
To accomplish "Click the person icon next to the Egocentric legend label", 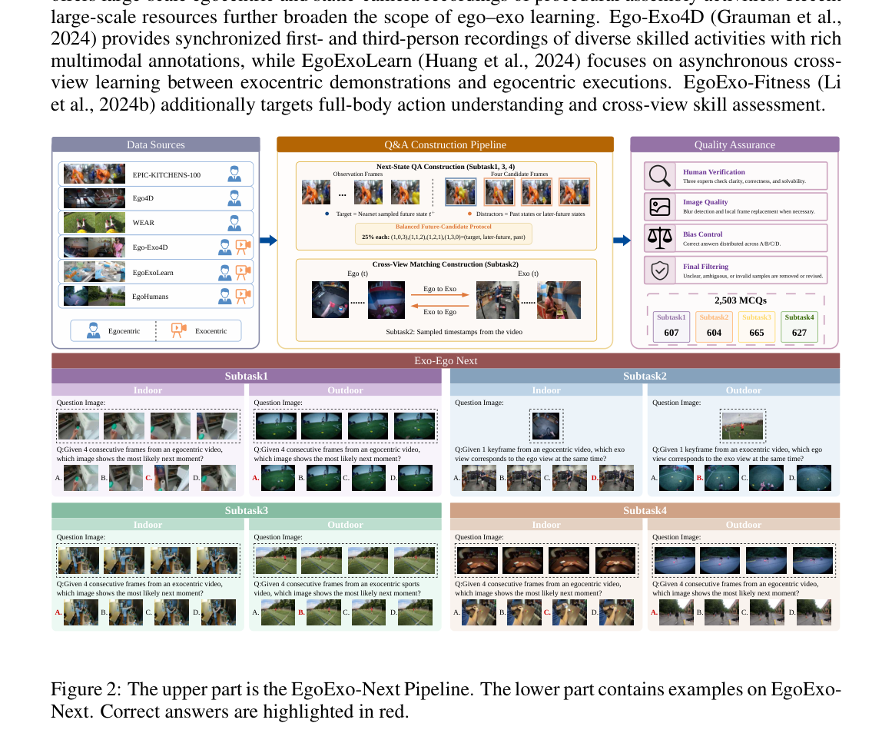I will point(93,330).
